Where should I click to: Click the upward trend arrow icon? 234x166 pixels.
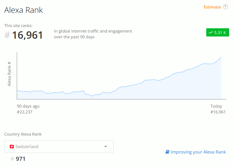point(211,33)
